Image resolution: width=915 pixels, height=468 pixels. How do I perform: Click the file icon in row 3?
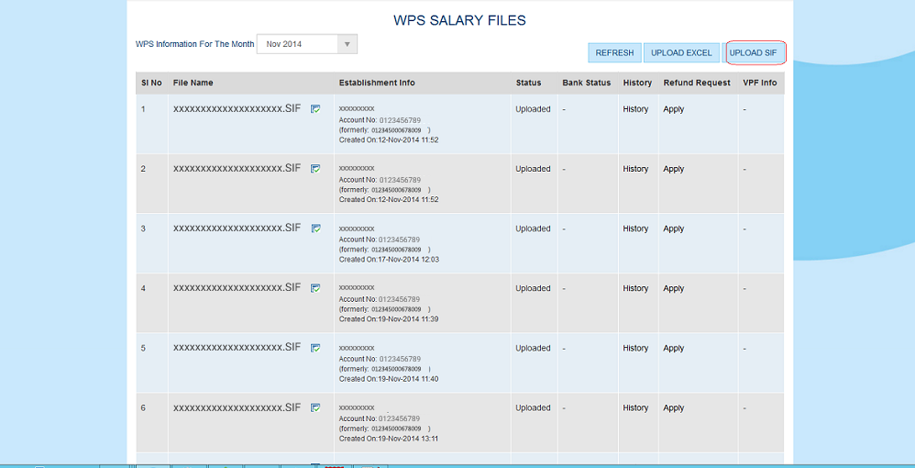click(x=315, y=228)
